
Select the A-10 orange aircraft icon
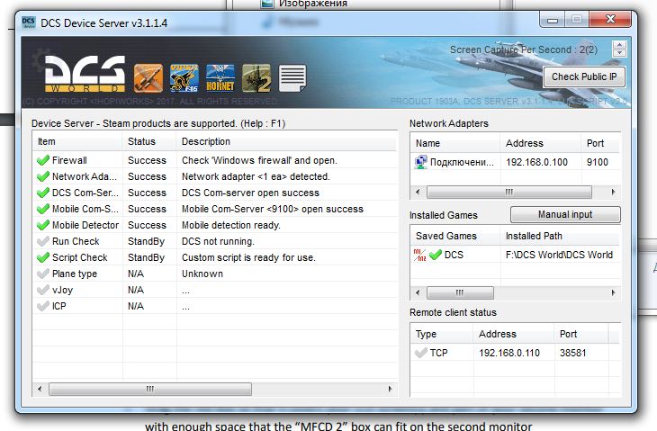tap(148, 78)
